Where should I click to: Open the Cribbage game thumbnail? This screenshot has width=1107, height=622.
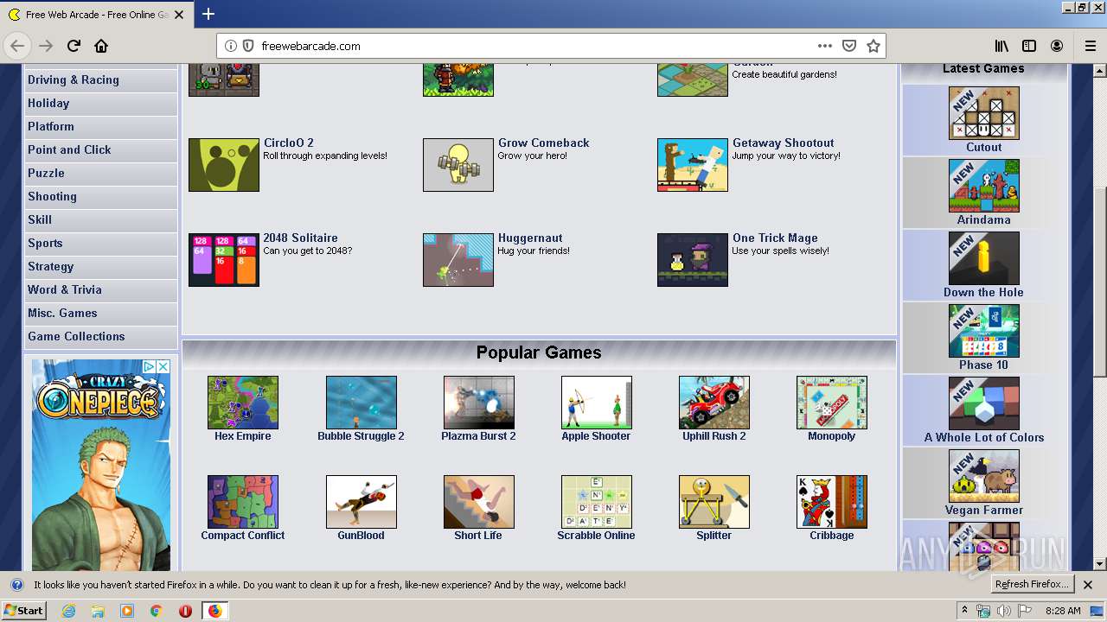832,502
